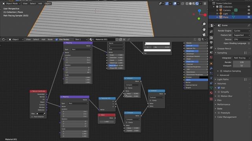Click the Render samples value field
The height and width of the screenshot is (141, 252).
click(x=241, y=62)
